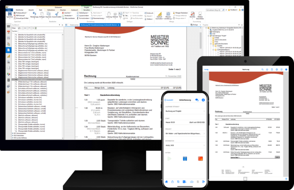Click the Massenermittlung icon in ribbon

coord(168,14)
